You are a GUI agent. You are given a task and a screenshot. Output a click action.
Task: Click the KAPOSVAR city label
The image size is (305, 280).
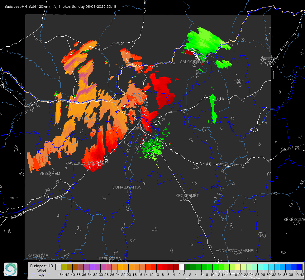[38, 255]
